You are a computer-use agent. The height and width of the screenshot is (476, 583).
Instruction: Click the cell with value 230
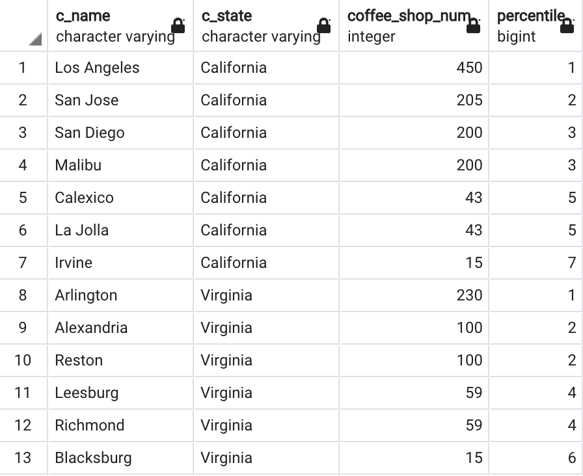(x=414, y=295)
